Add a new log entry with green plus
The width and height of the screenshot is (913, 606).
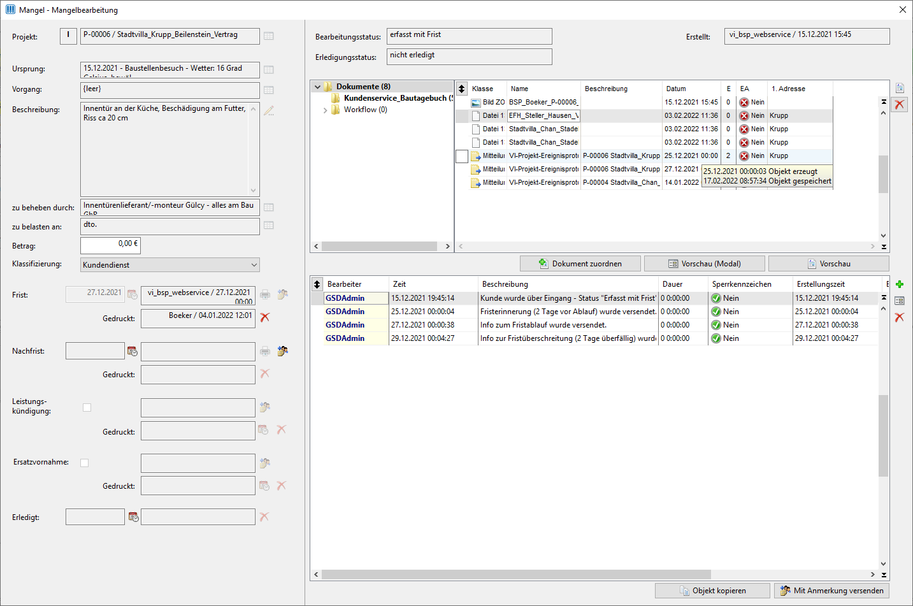(x=900, y=284)
